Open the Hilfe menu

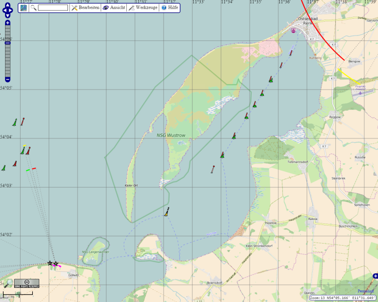pyautogui.click(x=170, y=8)
